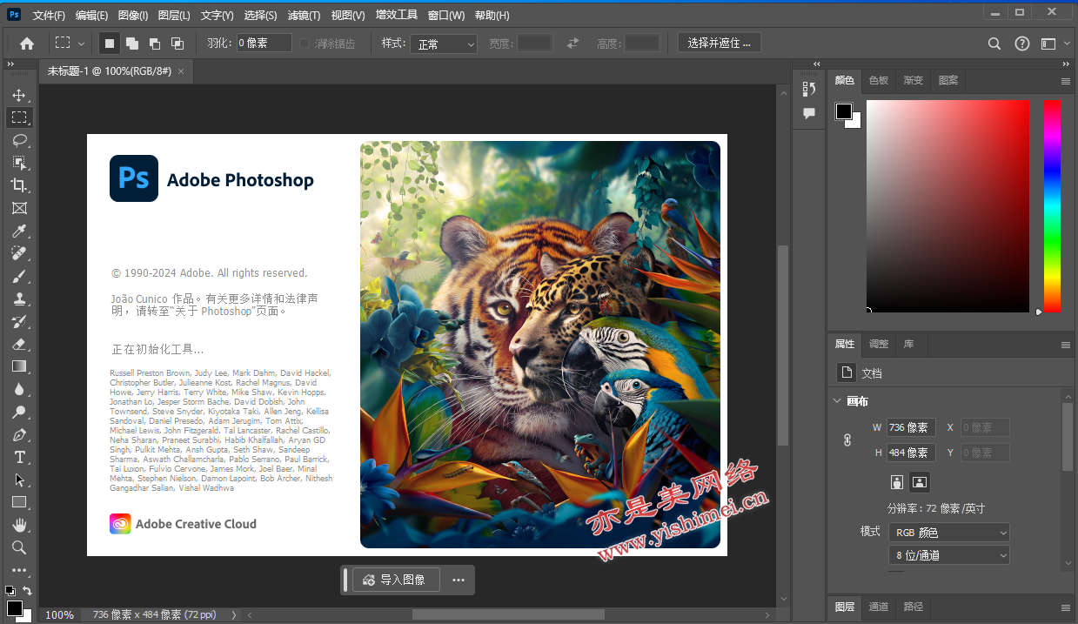Open the History panel icon

809,89
